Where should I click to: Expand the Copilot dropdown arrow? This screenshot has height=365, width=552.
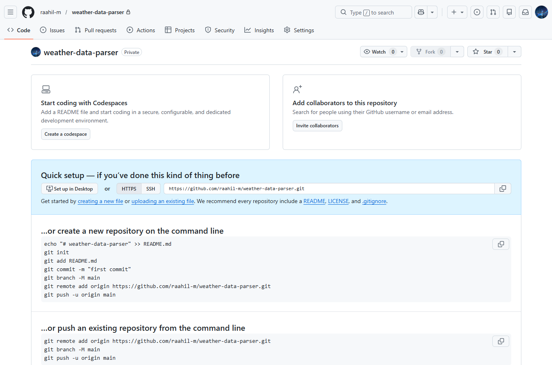[432, 12]
